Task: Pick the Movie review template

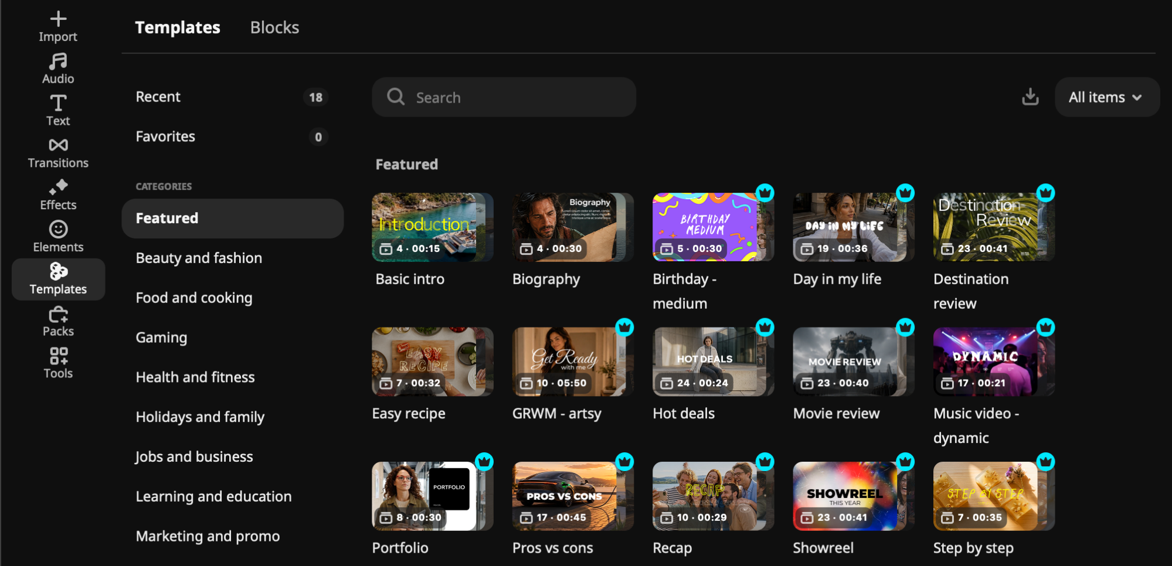Action: (x=854, y=362)
